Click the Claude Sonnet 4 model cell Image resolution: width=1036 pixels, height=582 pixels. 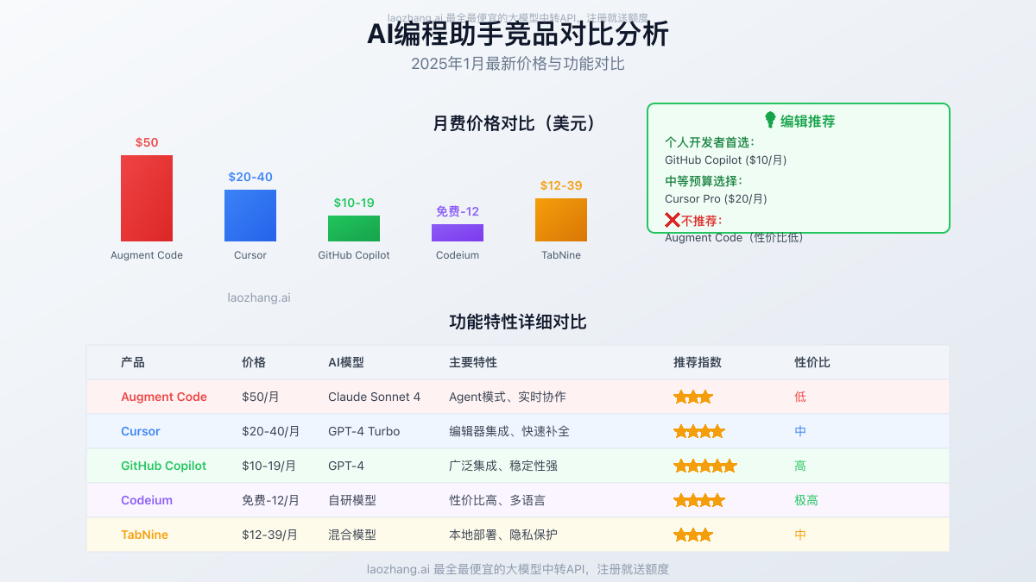click(375, 397)
